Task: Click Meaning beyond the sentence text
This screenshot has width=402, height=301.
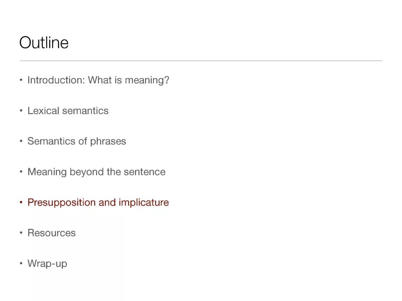Action: coord(96,172)
